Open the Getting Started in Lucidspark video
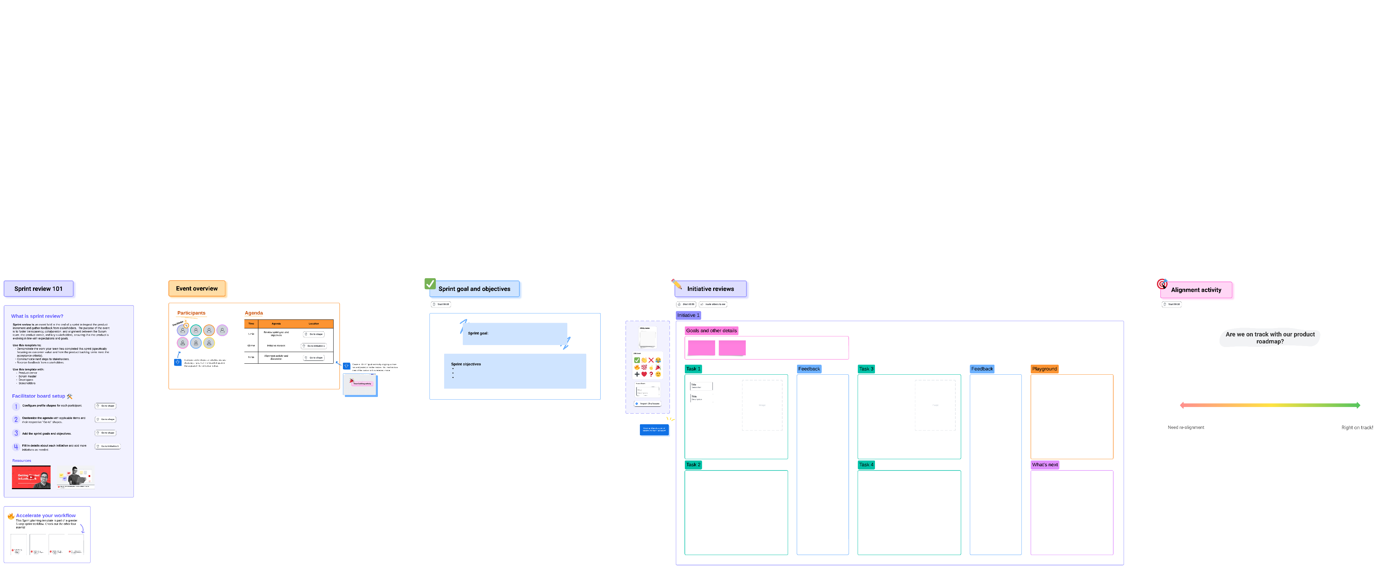This screenshot has height=569, width=1385. pos(31,477)
